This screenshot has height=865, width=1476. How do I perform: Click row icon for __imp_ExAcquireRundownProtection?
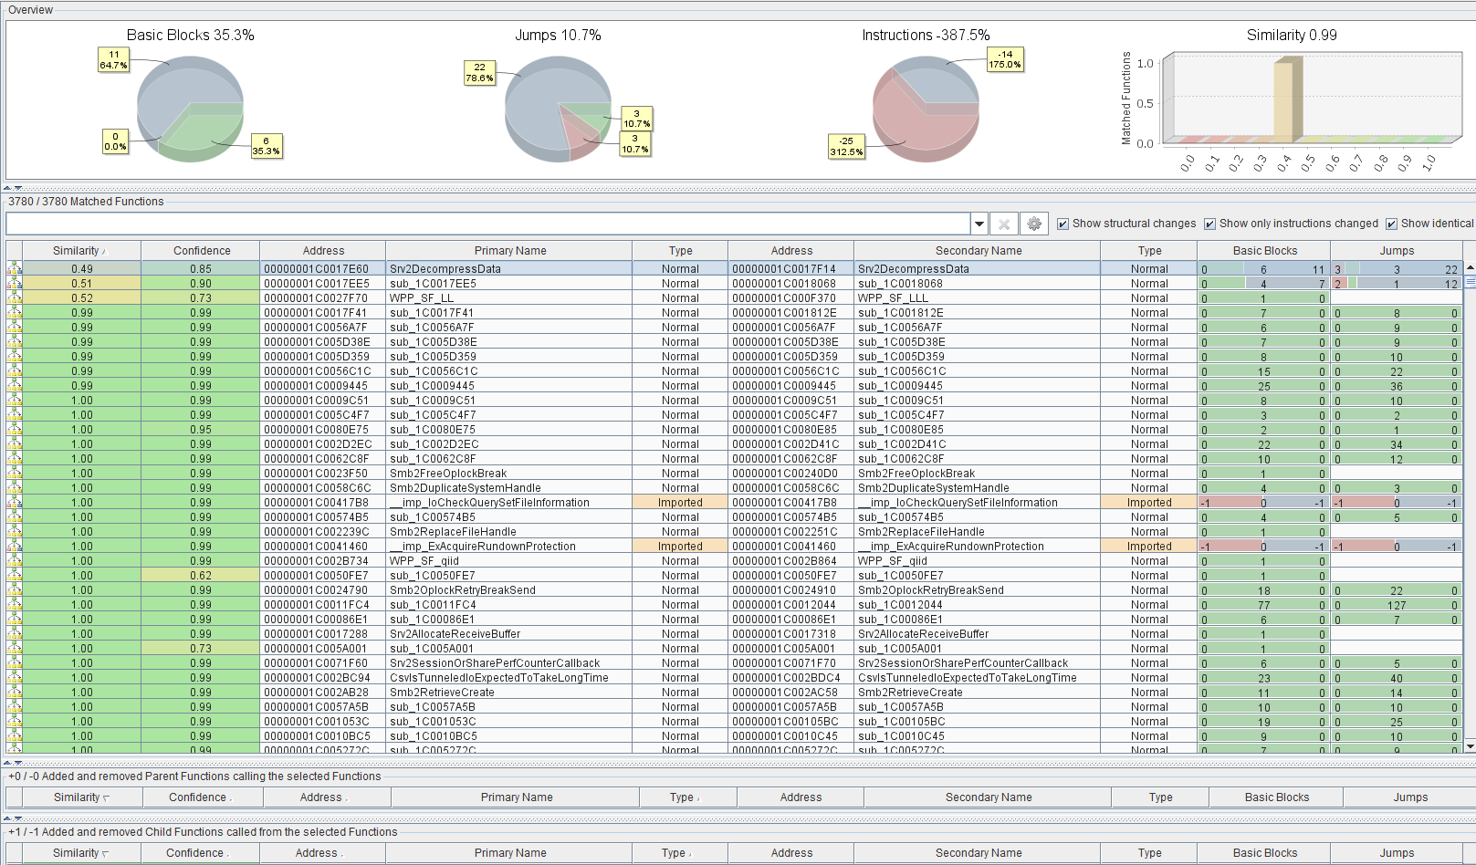[15, 546]
